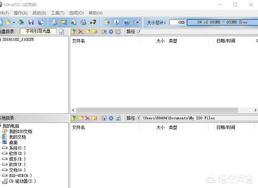This screenshot has height=188, width=258.
Task: Click the Up arrow in image toolbar
Action: [x=74, y=31]
